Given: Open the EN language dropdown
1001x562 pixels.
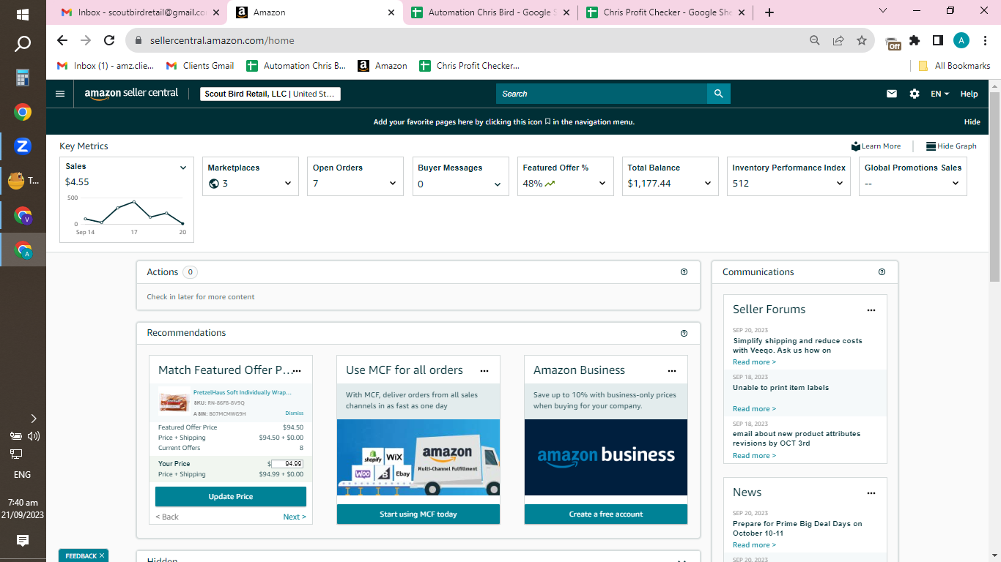Looking at the screenshot, I should point(939,94).
